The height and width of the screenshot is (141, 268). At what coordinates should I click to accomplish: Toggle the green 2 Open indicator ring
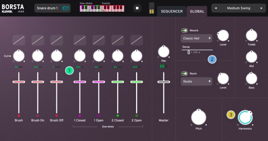click(136, 116)
